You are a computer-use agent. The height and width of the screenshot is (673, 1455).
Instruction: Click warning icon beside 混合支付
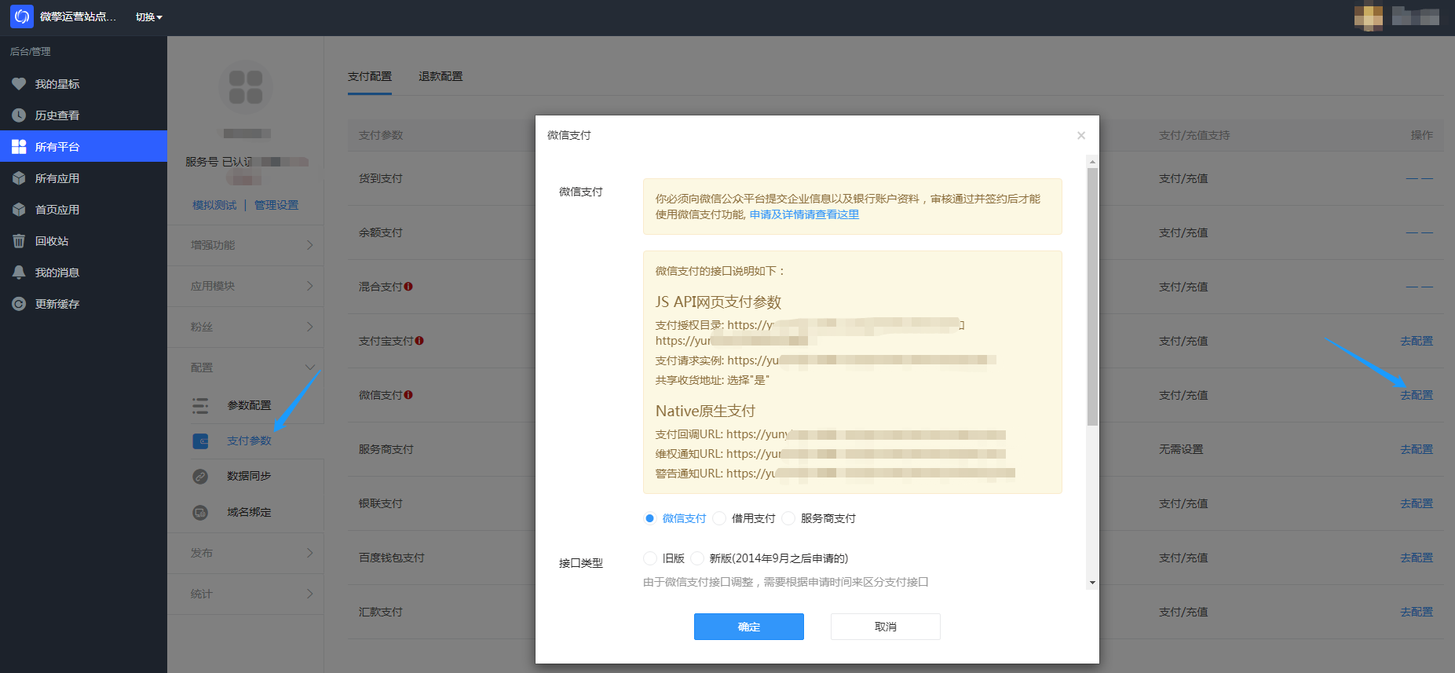coord(408,287)
